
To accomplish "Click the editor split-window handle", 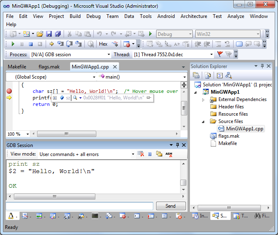I will coord(184,85).
